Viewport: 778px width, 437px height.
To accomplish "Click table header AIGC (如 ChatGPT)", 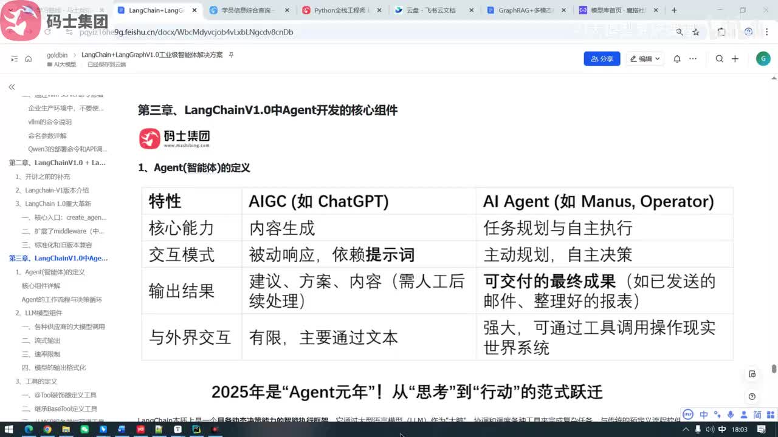I will [319, 202].
